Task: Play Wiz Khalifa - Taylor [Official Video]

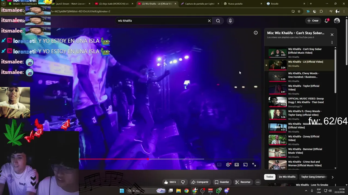Action: [x=299, y=90]
